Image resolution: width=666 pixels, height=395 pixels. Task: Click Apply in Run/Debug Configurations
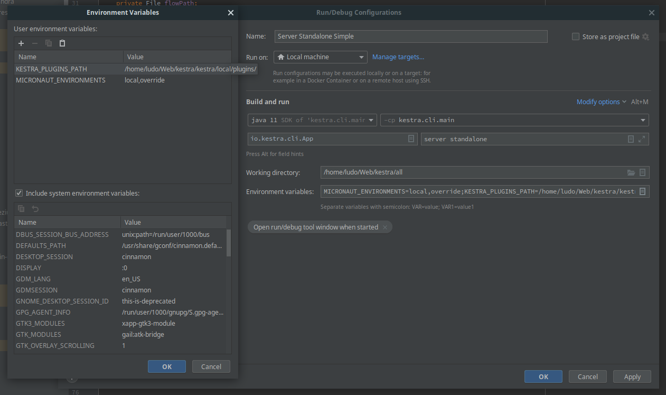(x=632, y=376)
